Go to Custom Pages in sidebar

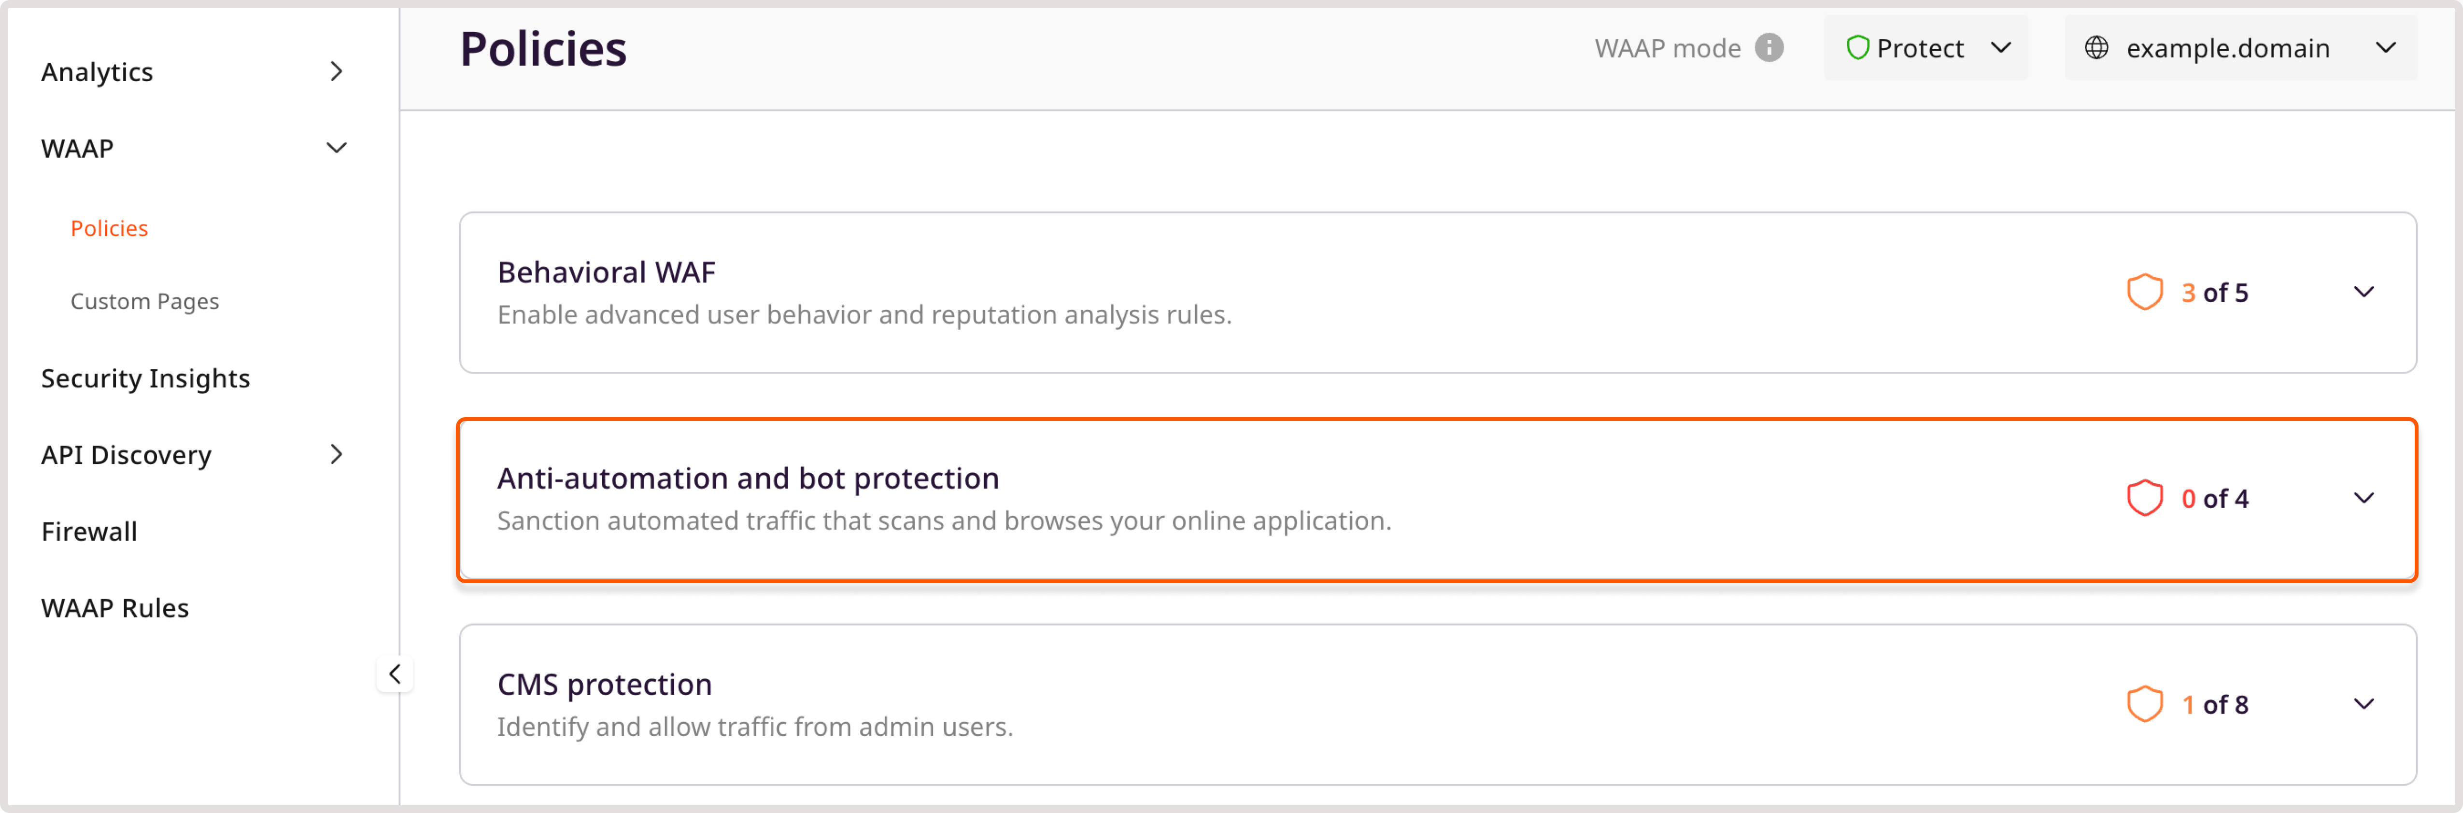pos(144,302)
